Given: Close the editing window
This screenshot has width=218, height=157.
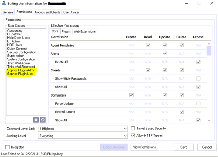Looking at the screenshot, I should pyautogui.click(x=211, y=3).
